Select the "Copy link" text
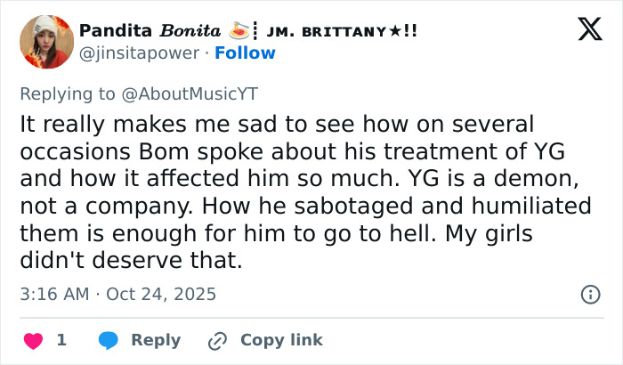Image resolution: width=623 pixels, height=365 pixels. pyautogui.click(x=281, y=340)
